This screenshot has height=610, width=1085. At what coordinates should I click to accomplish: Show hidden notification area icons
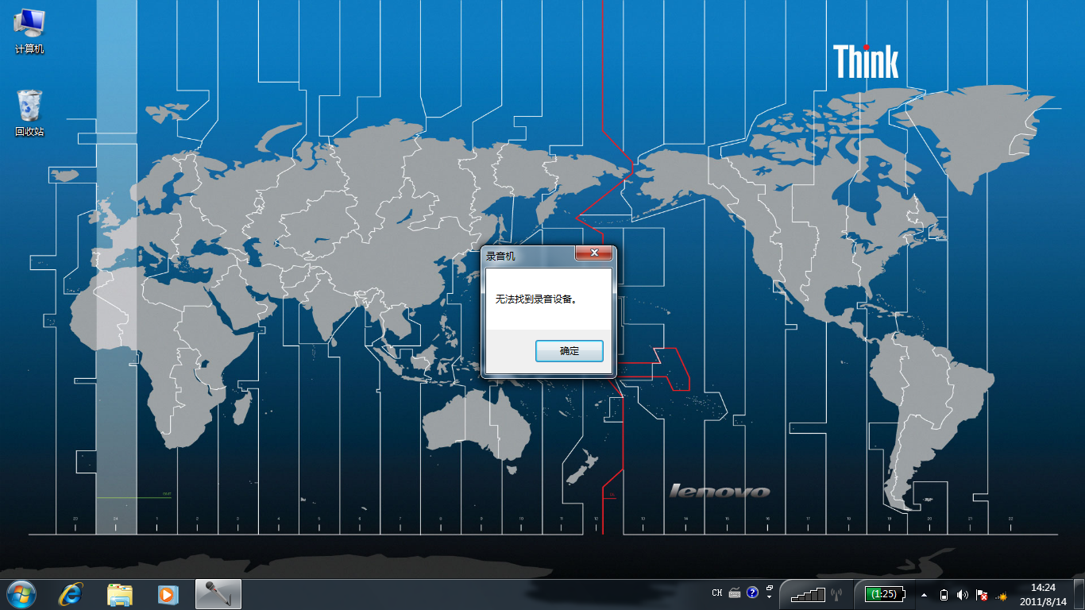[x=924, y=595]
